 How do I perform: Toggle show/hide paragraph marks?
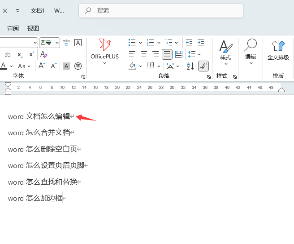[203, 66]
